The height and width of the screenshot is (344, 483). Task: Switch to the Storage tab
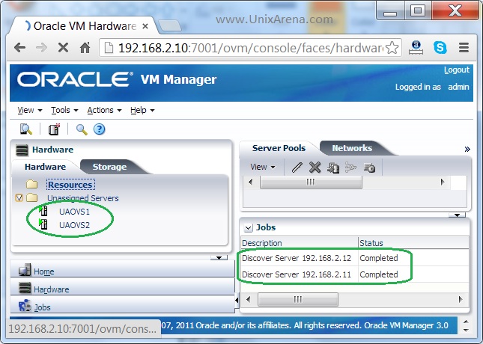[x=109, y=167]
